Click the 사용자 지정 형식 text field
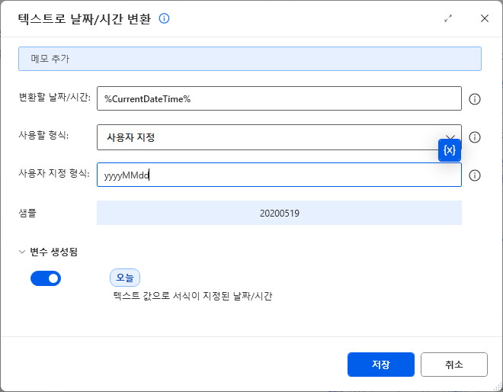Viewport: 503px width, 392px height. click(x=279, y=175)
